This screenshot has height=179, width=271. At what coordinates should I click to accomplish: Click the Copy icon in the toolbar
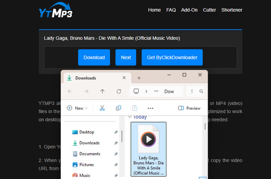click(118, 108)
